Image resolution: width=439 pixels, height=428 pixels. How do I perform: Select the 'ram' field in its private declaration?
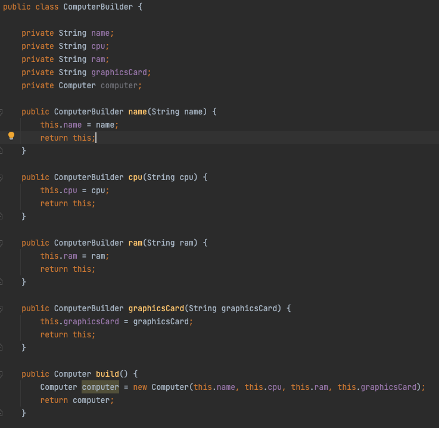[98, 60]
